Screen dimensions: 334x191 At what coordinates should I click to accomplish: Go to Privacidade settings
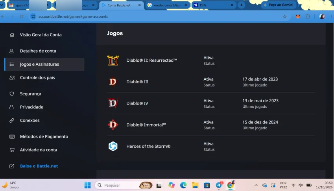pos(31,107)
